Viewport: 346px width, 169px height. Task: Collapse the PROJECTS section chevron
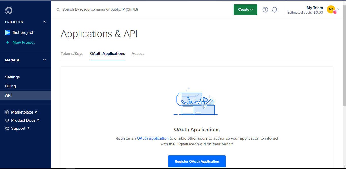[x=44, y=22]
